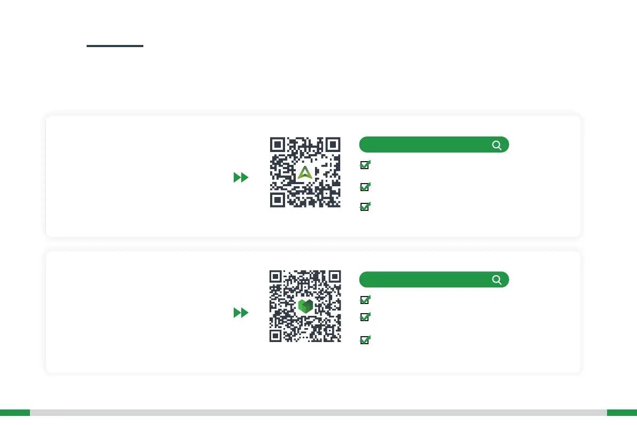Toggle the first checkbox in the upper card
Viewport: 637px width, 425px height.
(x=365, y=165)
